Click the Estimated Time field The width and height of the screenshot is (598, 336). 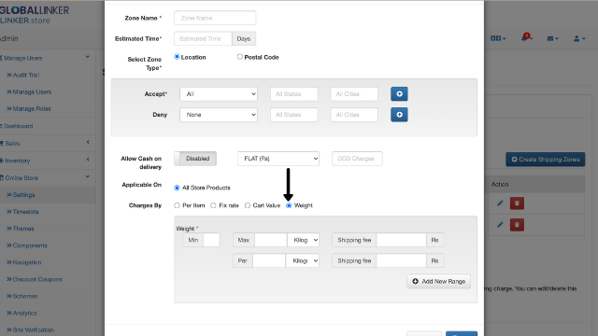coord(203,38)
